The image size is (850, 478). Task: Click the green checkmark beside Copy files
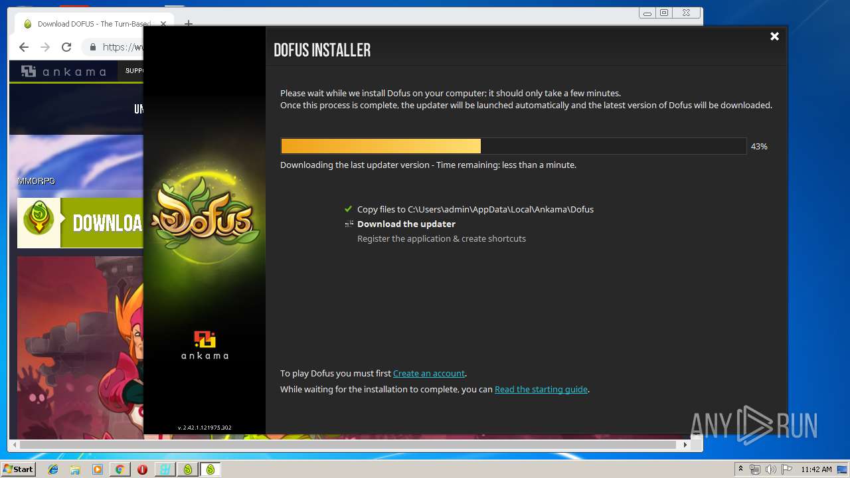[x=349, y=209]
